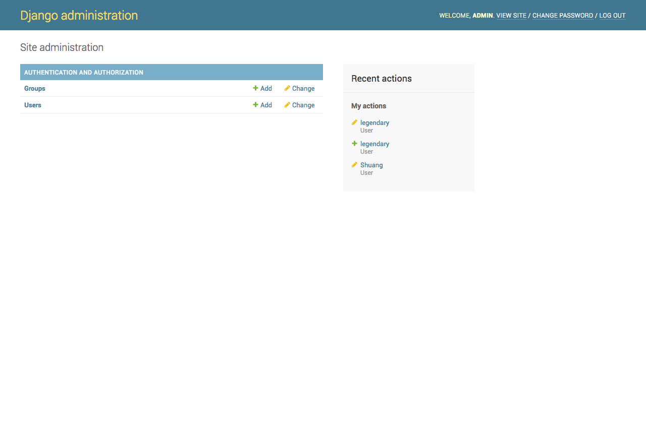Viewport: 646px width, 445px height.
Task: Log out using the Log Out link
Action: (x=612, y=16)
